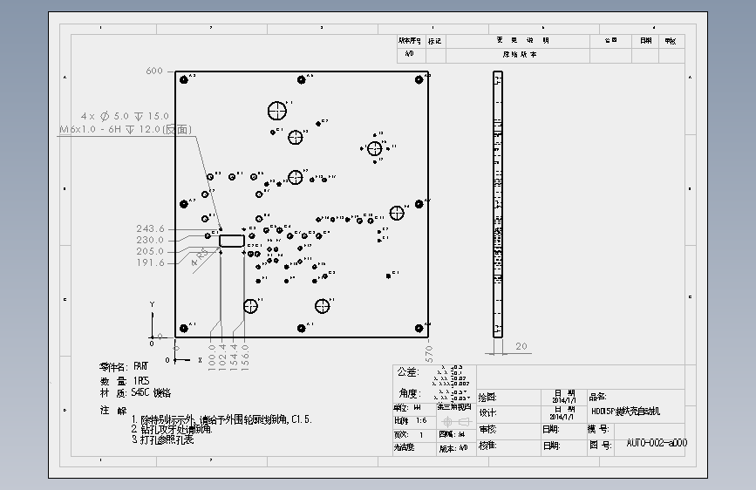The height and width of the screenshot is (490, 756).
Task: Click the scale value 1:6
Action: 421,420
